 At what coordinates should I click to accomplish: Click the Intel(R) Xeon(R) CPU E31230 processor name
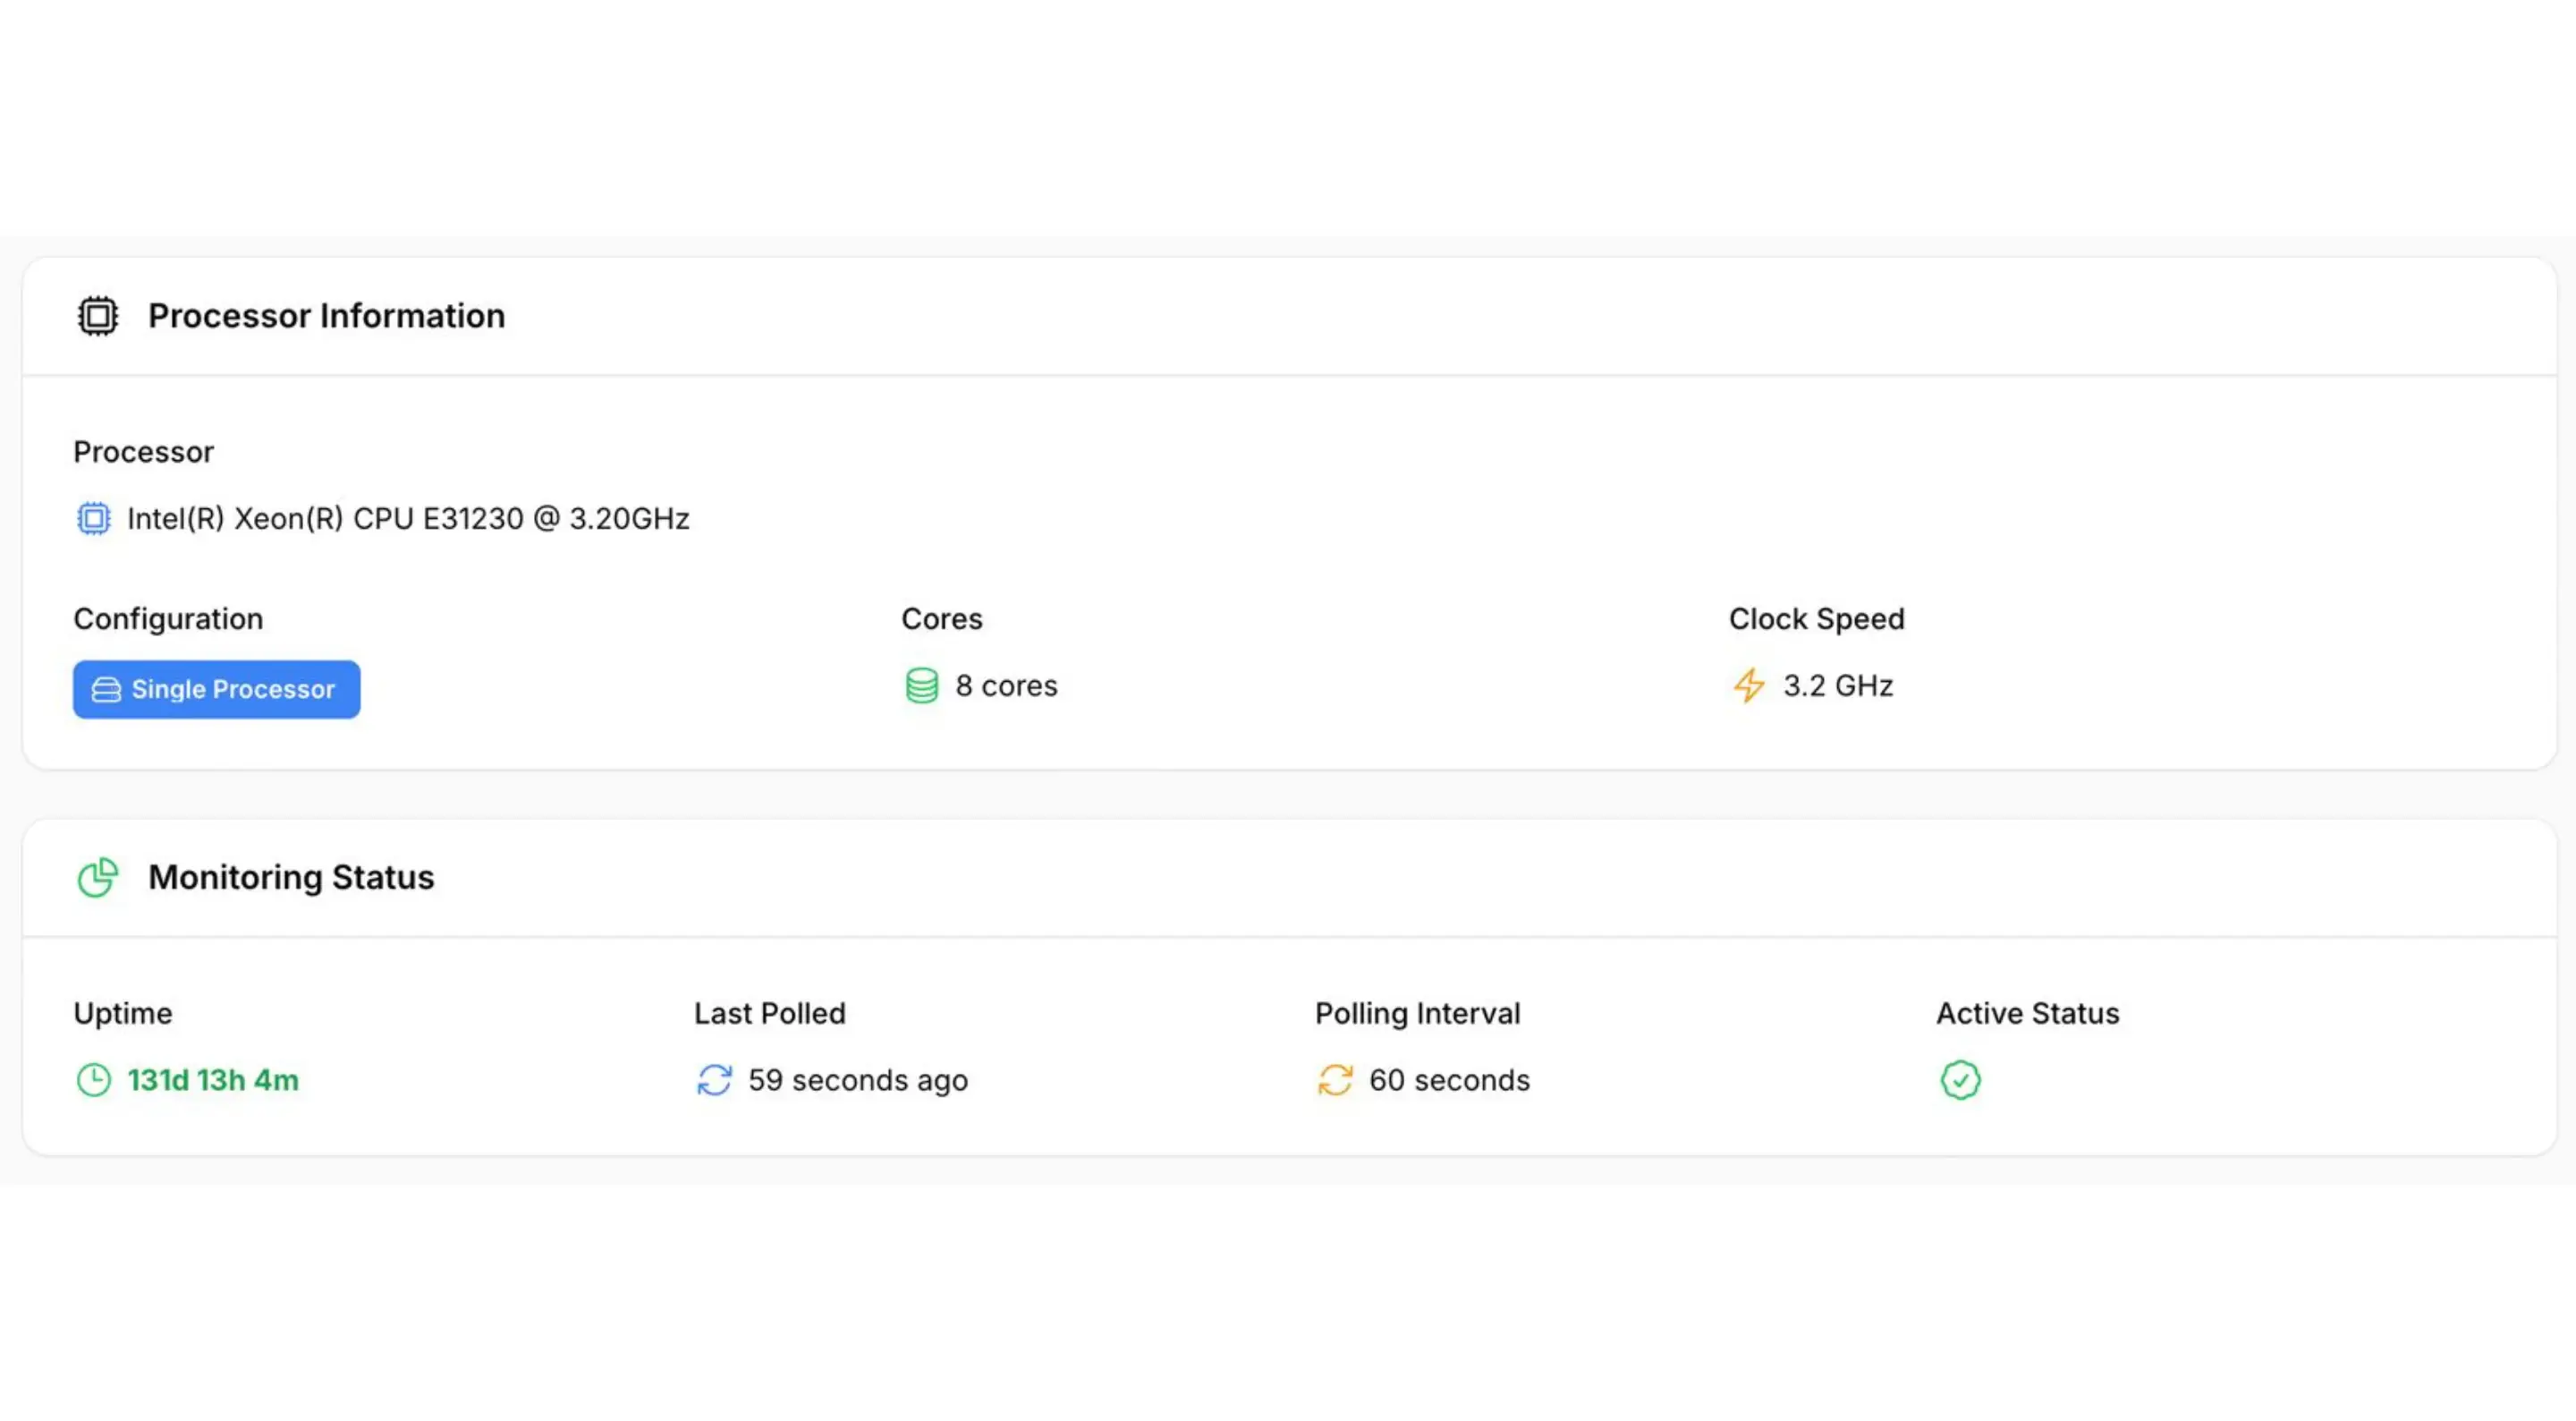click(x=408, y=518)
